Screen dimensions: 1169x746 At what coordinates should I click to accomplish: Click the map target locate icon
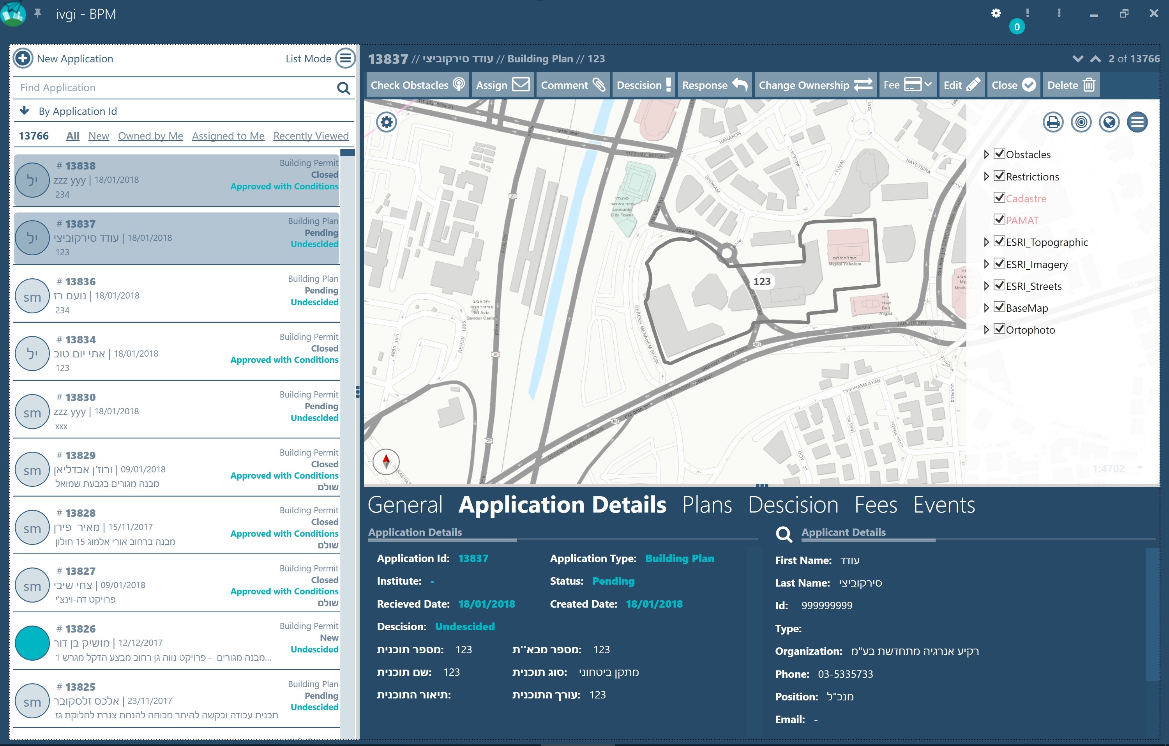pos(1081,122)
